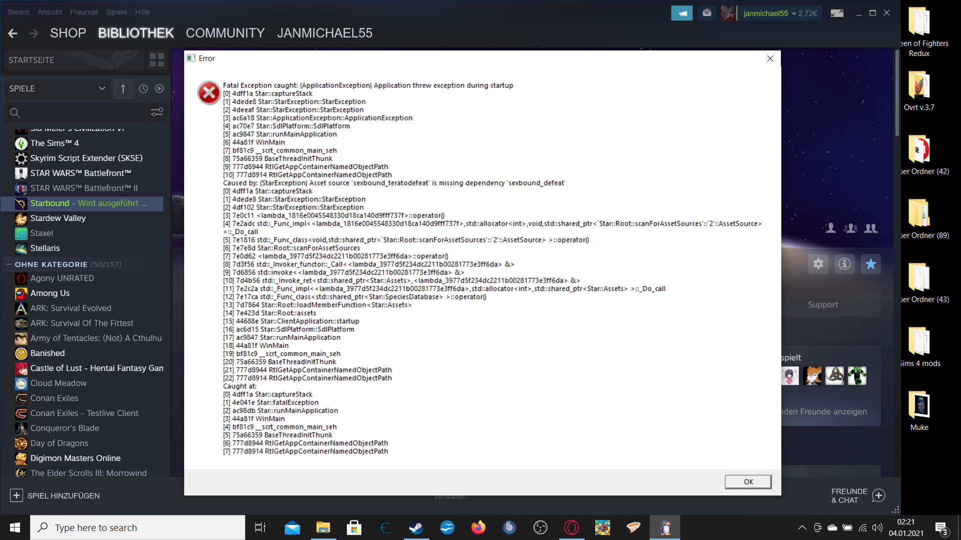
Task: Go to the SHOP tab
Action: pos(68,33)
